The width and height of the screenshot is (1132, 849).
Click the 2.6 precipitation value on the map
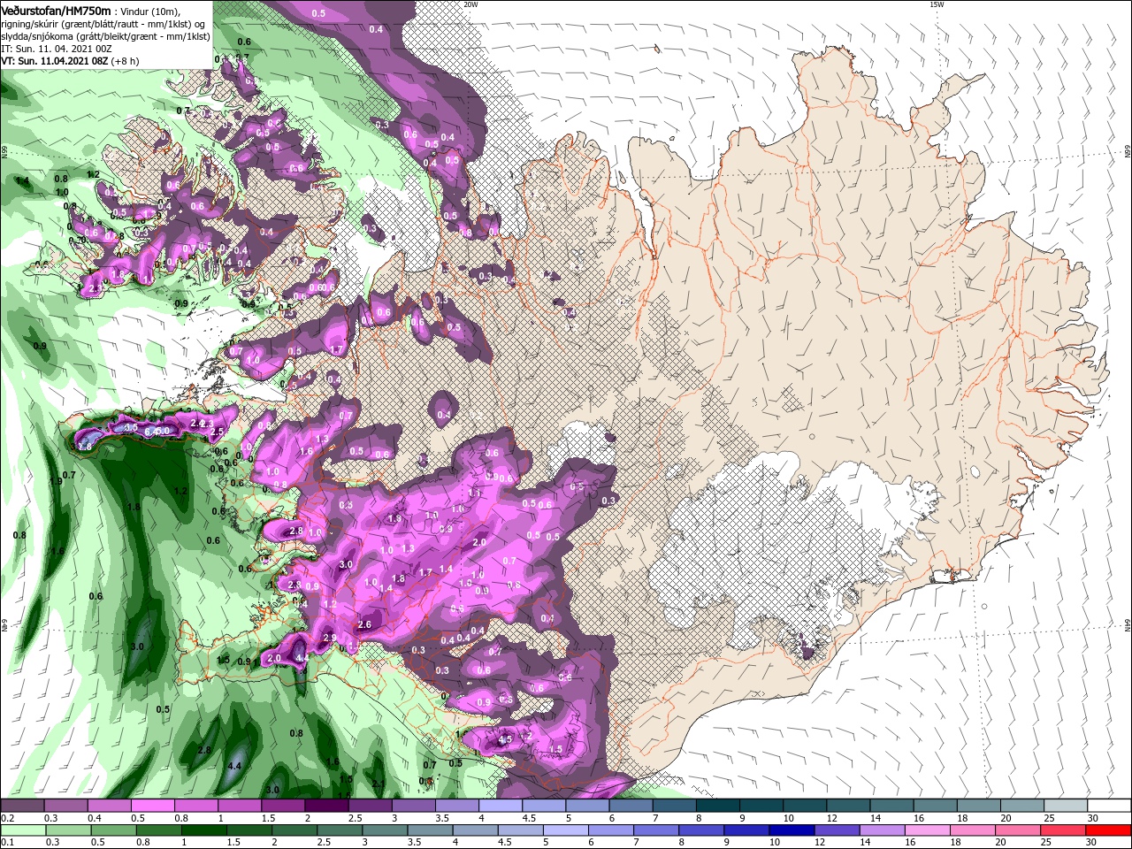363,624
